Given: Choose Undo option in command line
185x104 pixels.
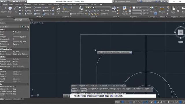Looking at the screenshot, I should [119, 96].
